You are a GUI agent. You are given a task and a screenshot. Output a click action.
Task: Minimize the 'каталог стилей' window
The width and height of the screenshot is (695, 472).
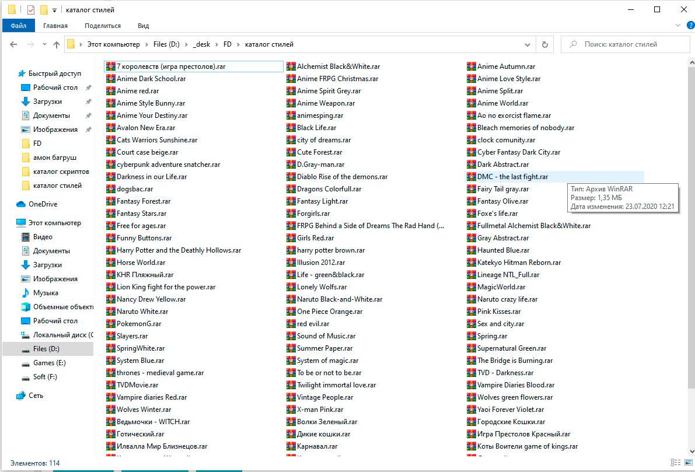tap(631, 9)
